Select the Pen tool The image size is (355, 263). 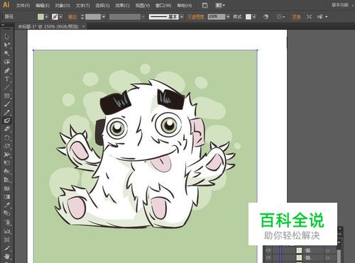coord(6,70)
